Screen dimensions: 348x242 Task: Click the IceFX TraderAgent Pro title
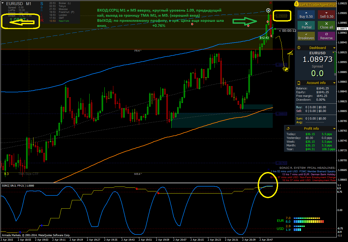coord(317,5)
